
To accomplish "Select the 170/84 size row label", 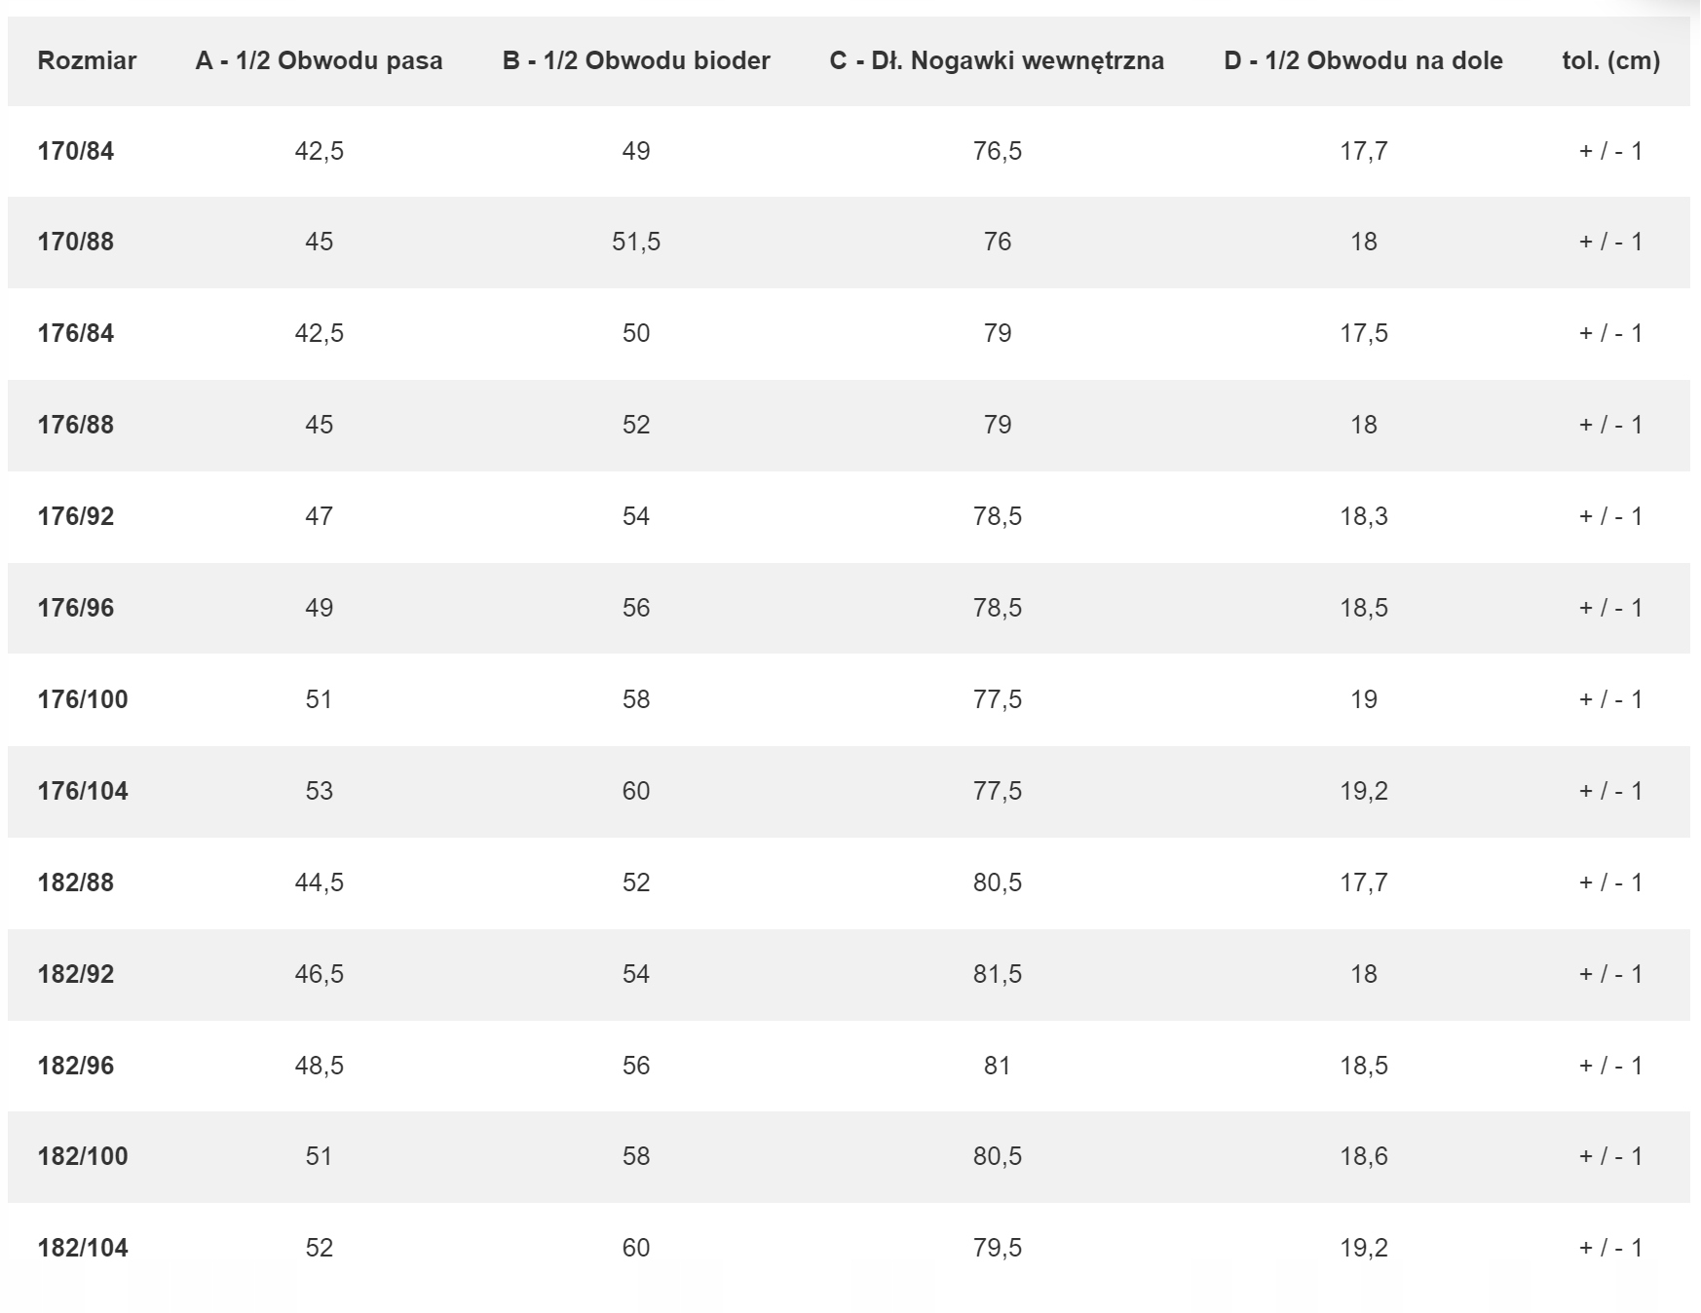I will point(75,151).
